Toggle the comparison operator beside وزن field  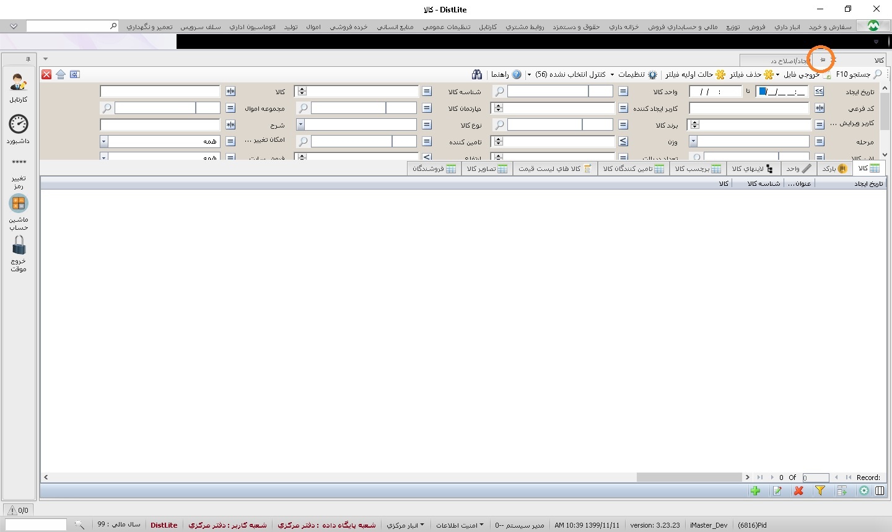623,142
